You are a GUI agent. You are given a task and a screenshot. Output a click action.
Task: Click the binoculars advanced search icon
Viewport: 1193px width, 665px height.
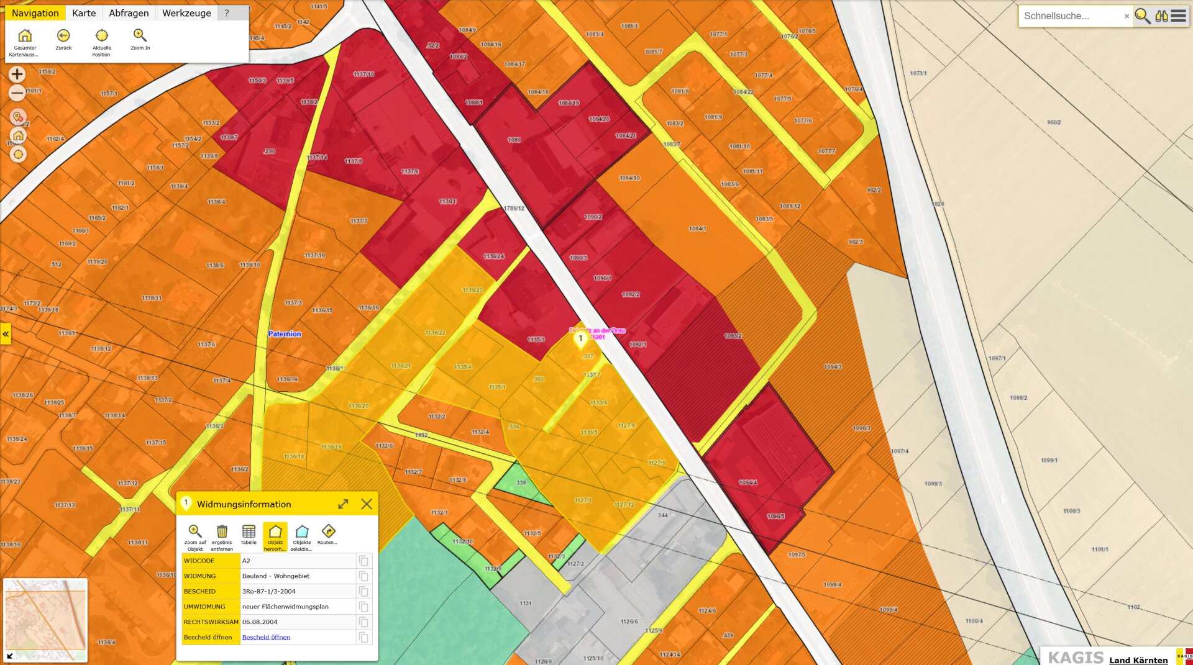tap(1161, 16)
